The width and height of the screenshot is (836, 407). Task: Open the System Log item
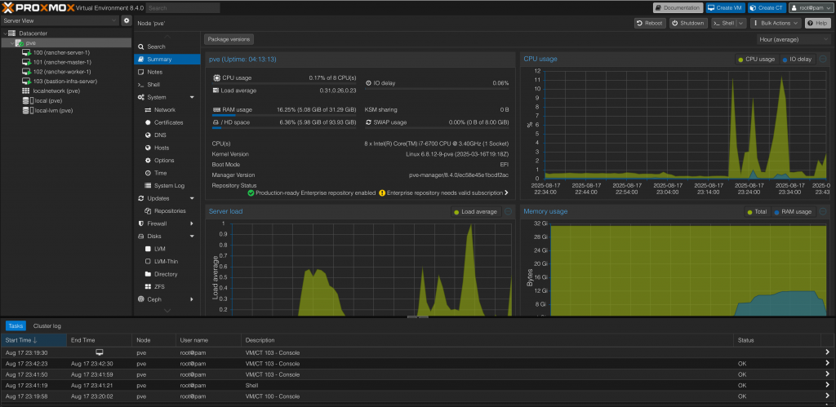coord(167,185)
